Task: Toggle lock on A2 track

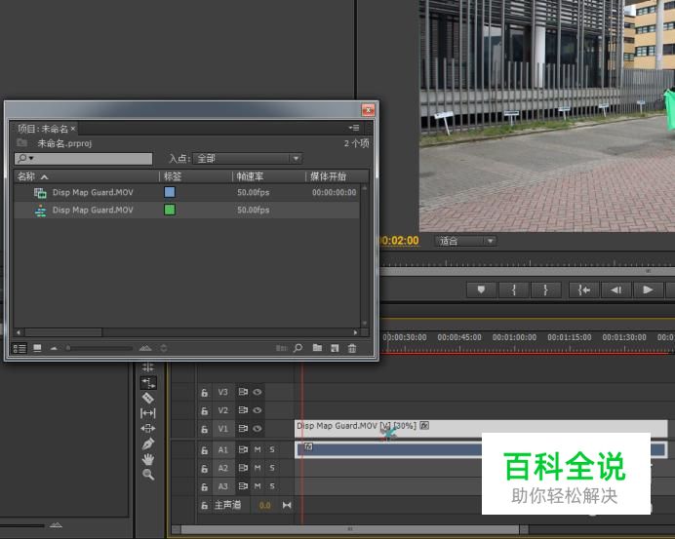Action: 205,469
